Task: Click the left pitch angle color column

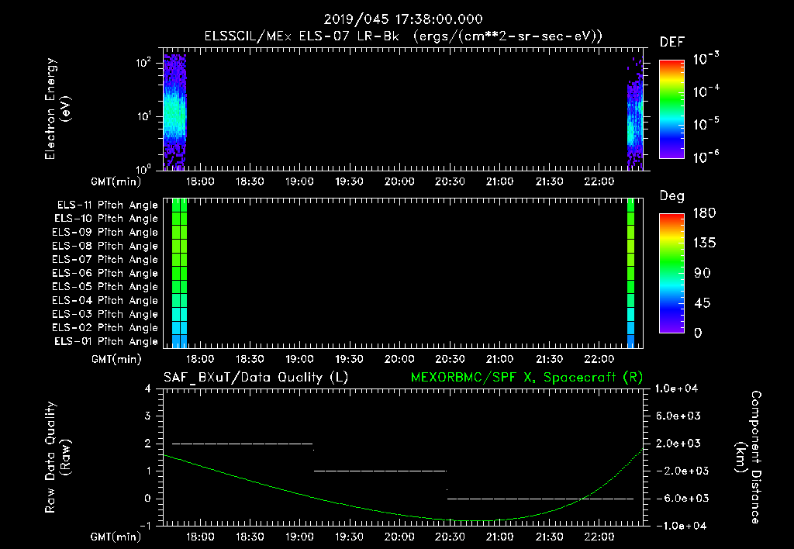Action: (179, 274)
